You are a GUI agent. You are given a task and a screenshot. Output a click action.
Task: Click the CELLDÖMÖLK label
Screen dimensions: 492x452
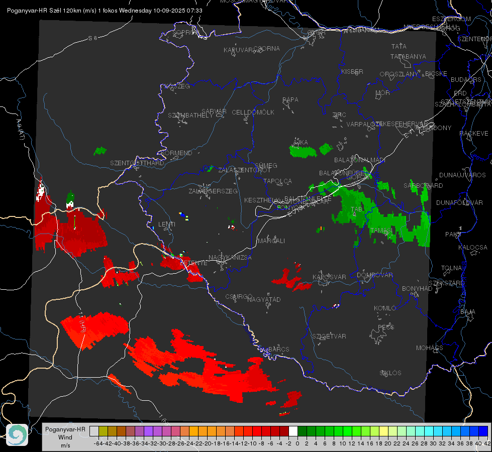(x=253, y=112)
